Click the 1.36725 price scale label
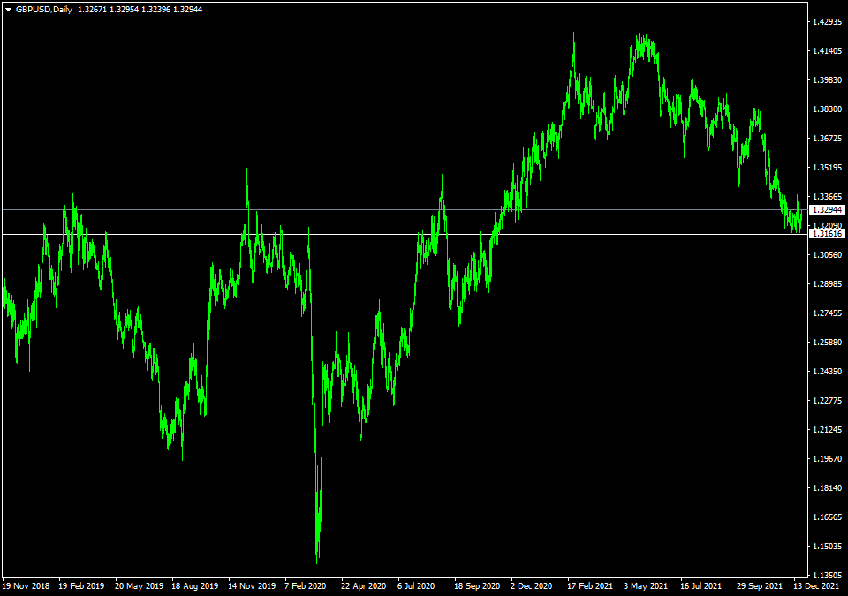The image size is (848, 596). tap(828, 139)
